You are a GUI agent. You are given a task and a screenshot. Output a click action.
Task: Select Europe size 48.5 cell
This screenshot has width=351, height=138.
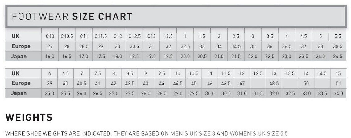[274, 83]
